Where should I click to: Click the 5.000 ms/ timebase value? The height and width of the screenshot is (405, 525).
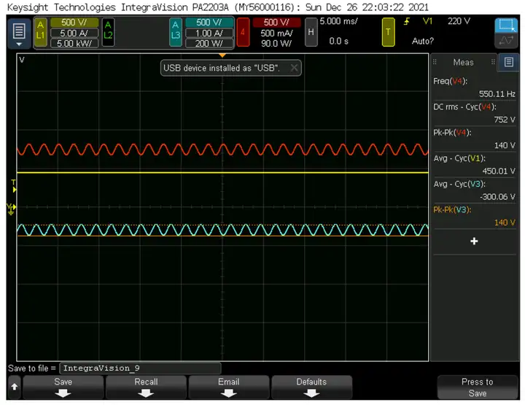point(338,21)
